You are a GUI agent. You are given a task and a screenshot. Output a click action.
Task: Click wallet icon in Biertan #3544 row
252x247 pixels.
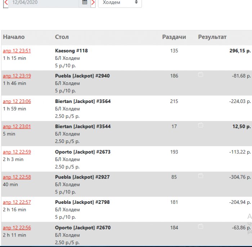201,125
